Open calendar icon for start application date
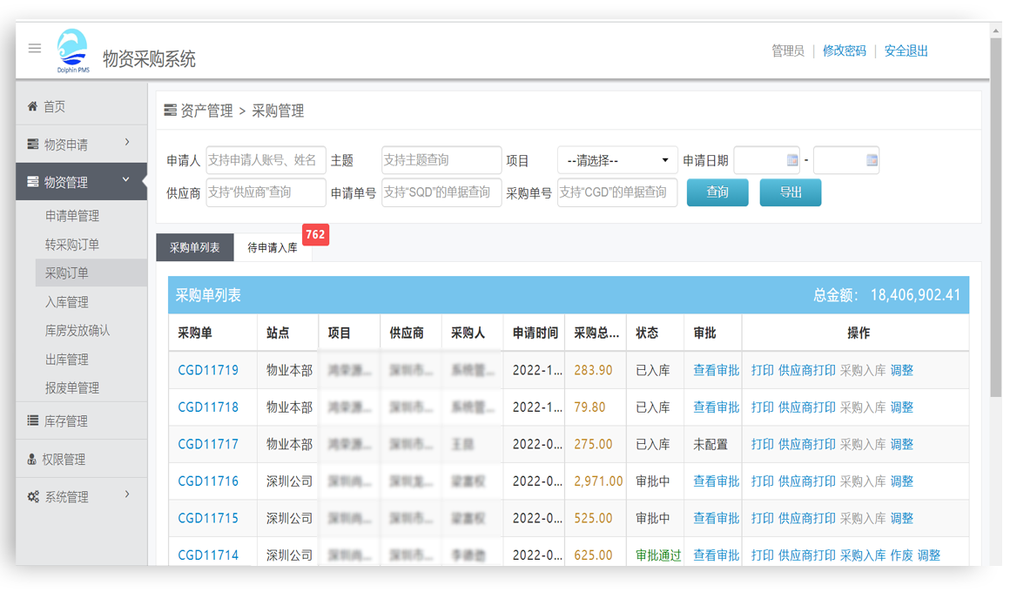 [792, 160]
